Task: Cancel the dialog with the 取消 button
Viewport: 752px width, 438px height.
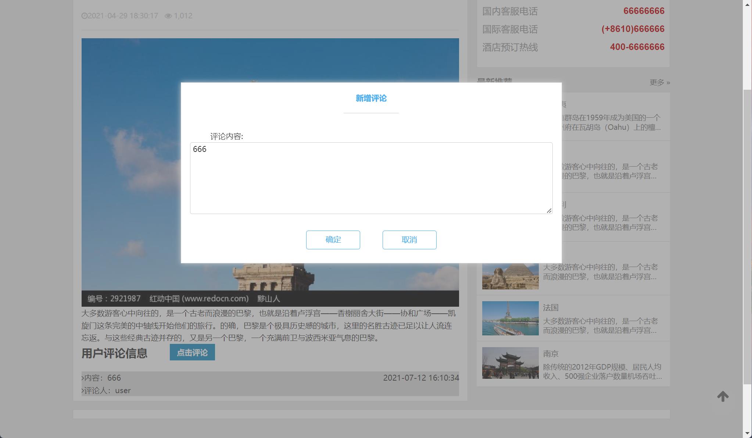Action: (409, 239)
